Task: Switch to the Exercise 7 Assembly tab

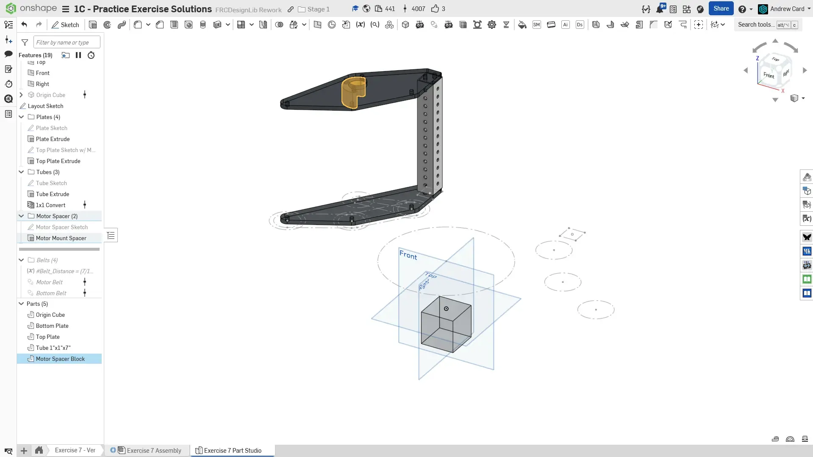Action: pyautogui.click(x=154, y=450)
